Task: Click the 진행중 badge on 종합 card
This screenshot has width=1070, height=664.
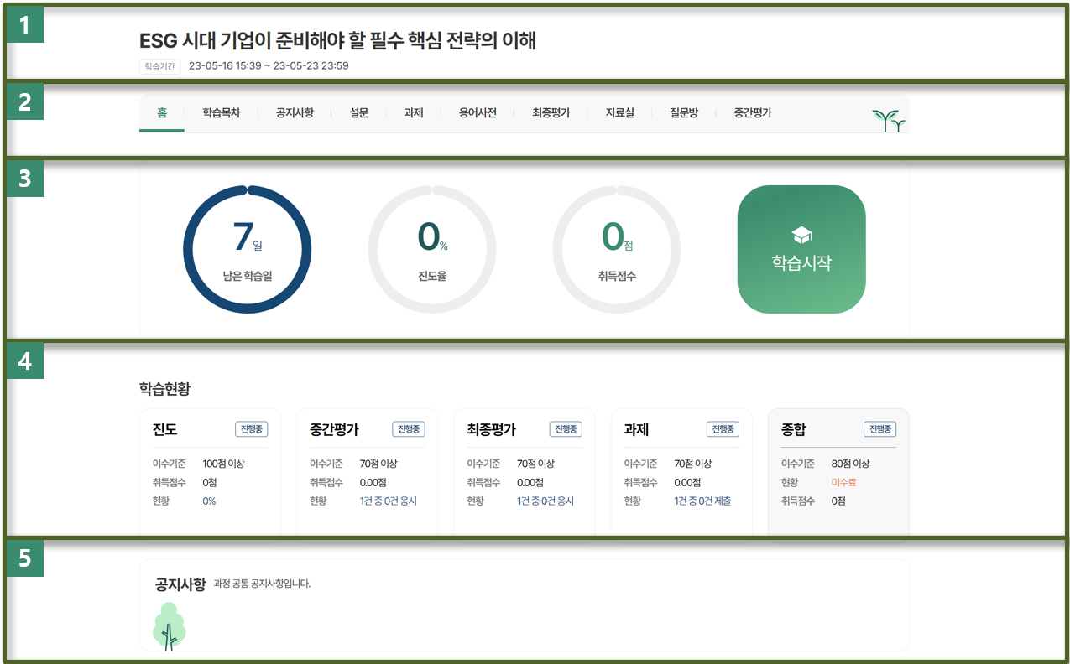Action: (880, 429)
